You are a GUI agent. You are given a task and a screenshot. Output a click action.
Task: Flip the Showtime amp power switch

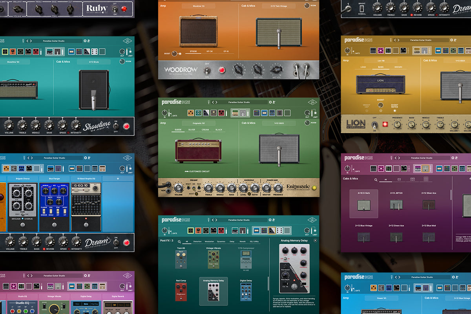pyautogui.click(x=115, y=126)
